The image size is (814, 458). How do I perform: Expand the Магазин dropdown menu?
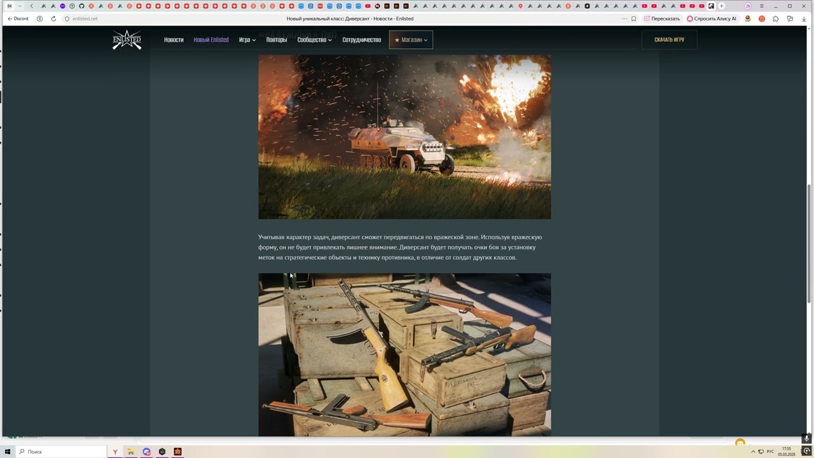[x=411, y=40]
